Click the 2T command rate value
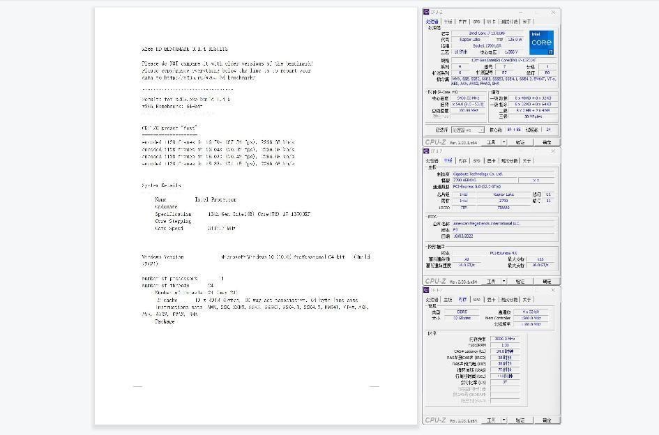The height and width of the screenshot is (435, 659). coord(505,383)
